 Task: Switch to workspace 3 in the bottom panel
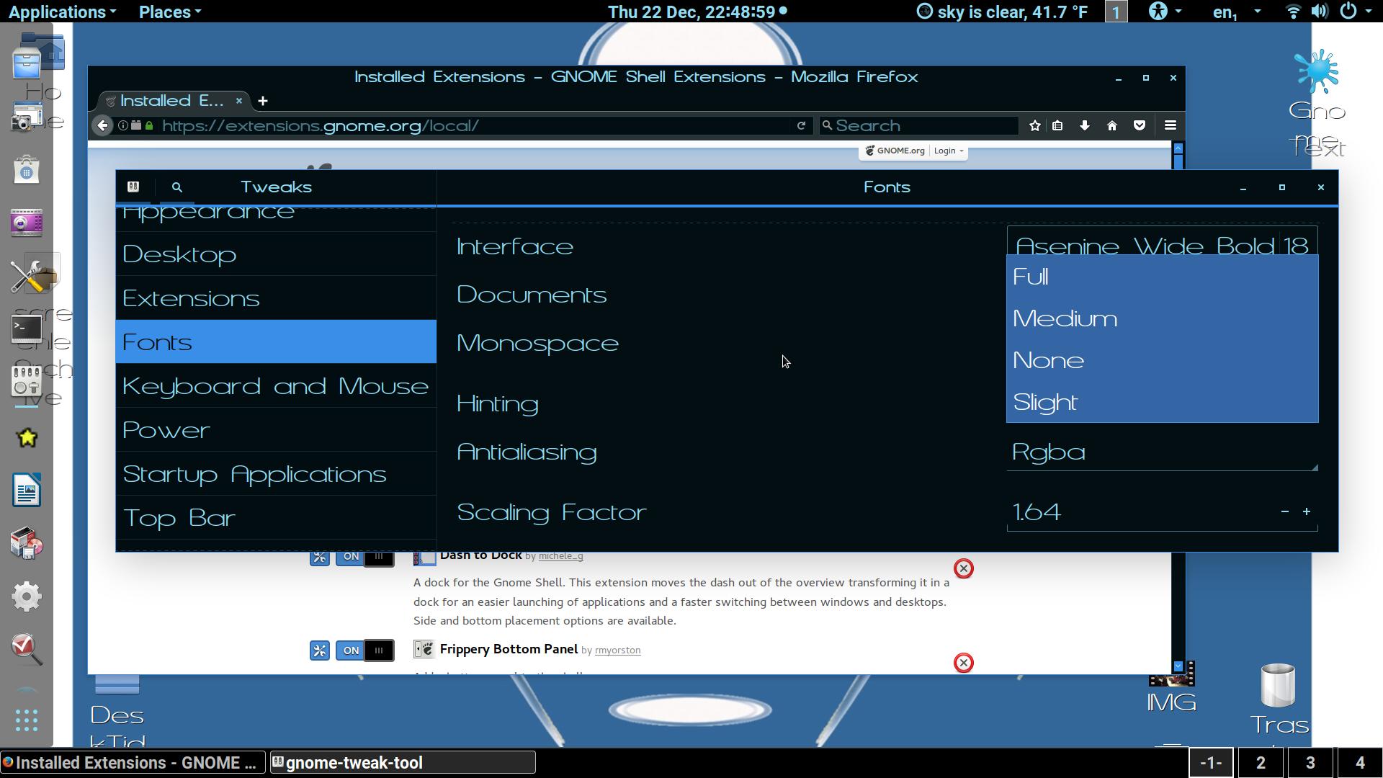[x=1310, y=763]
